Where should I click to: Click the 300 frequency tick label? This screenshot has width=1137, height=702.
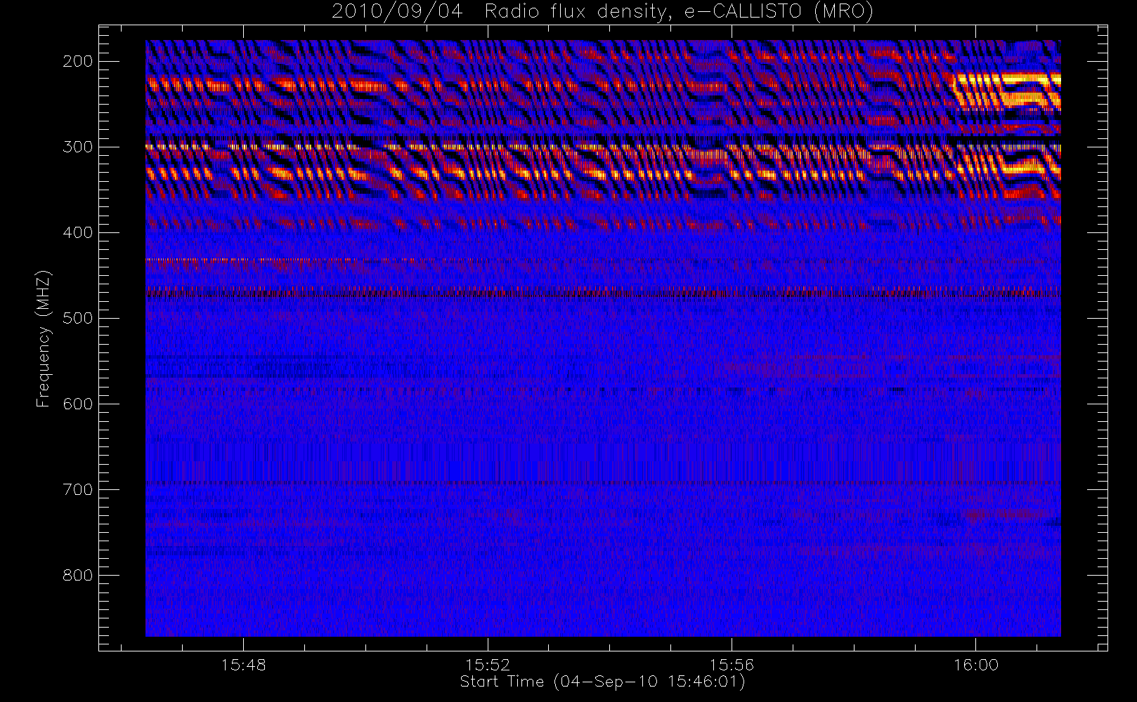coord(78,147)
